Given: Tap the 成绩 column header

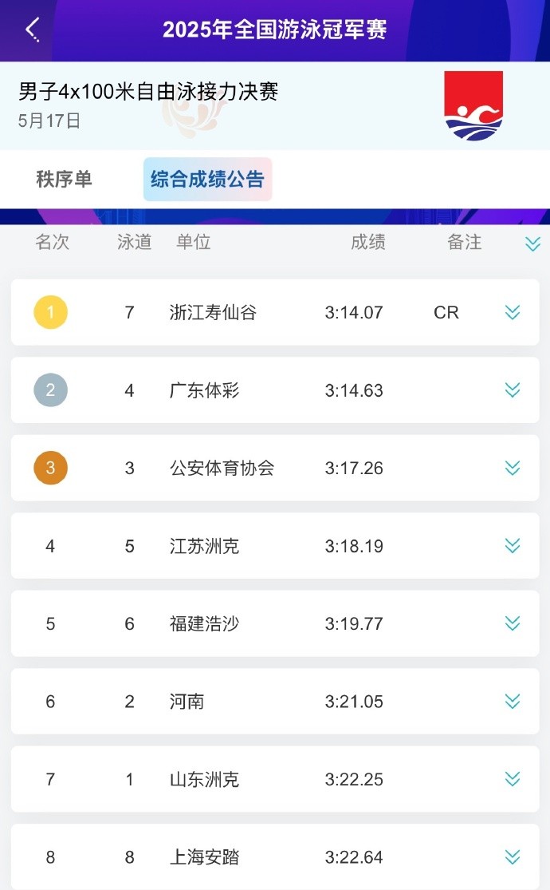Looking at the screenshot, I should pyautogui.click(x=368, y=242).
